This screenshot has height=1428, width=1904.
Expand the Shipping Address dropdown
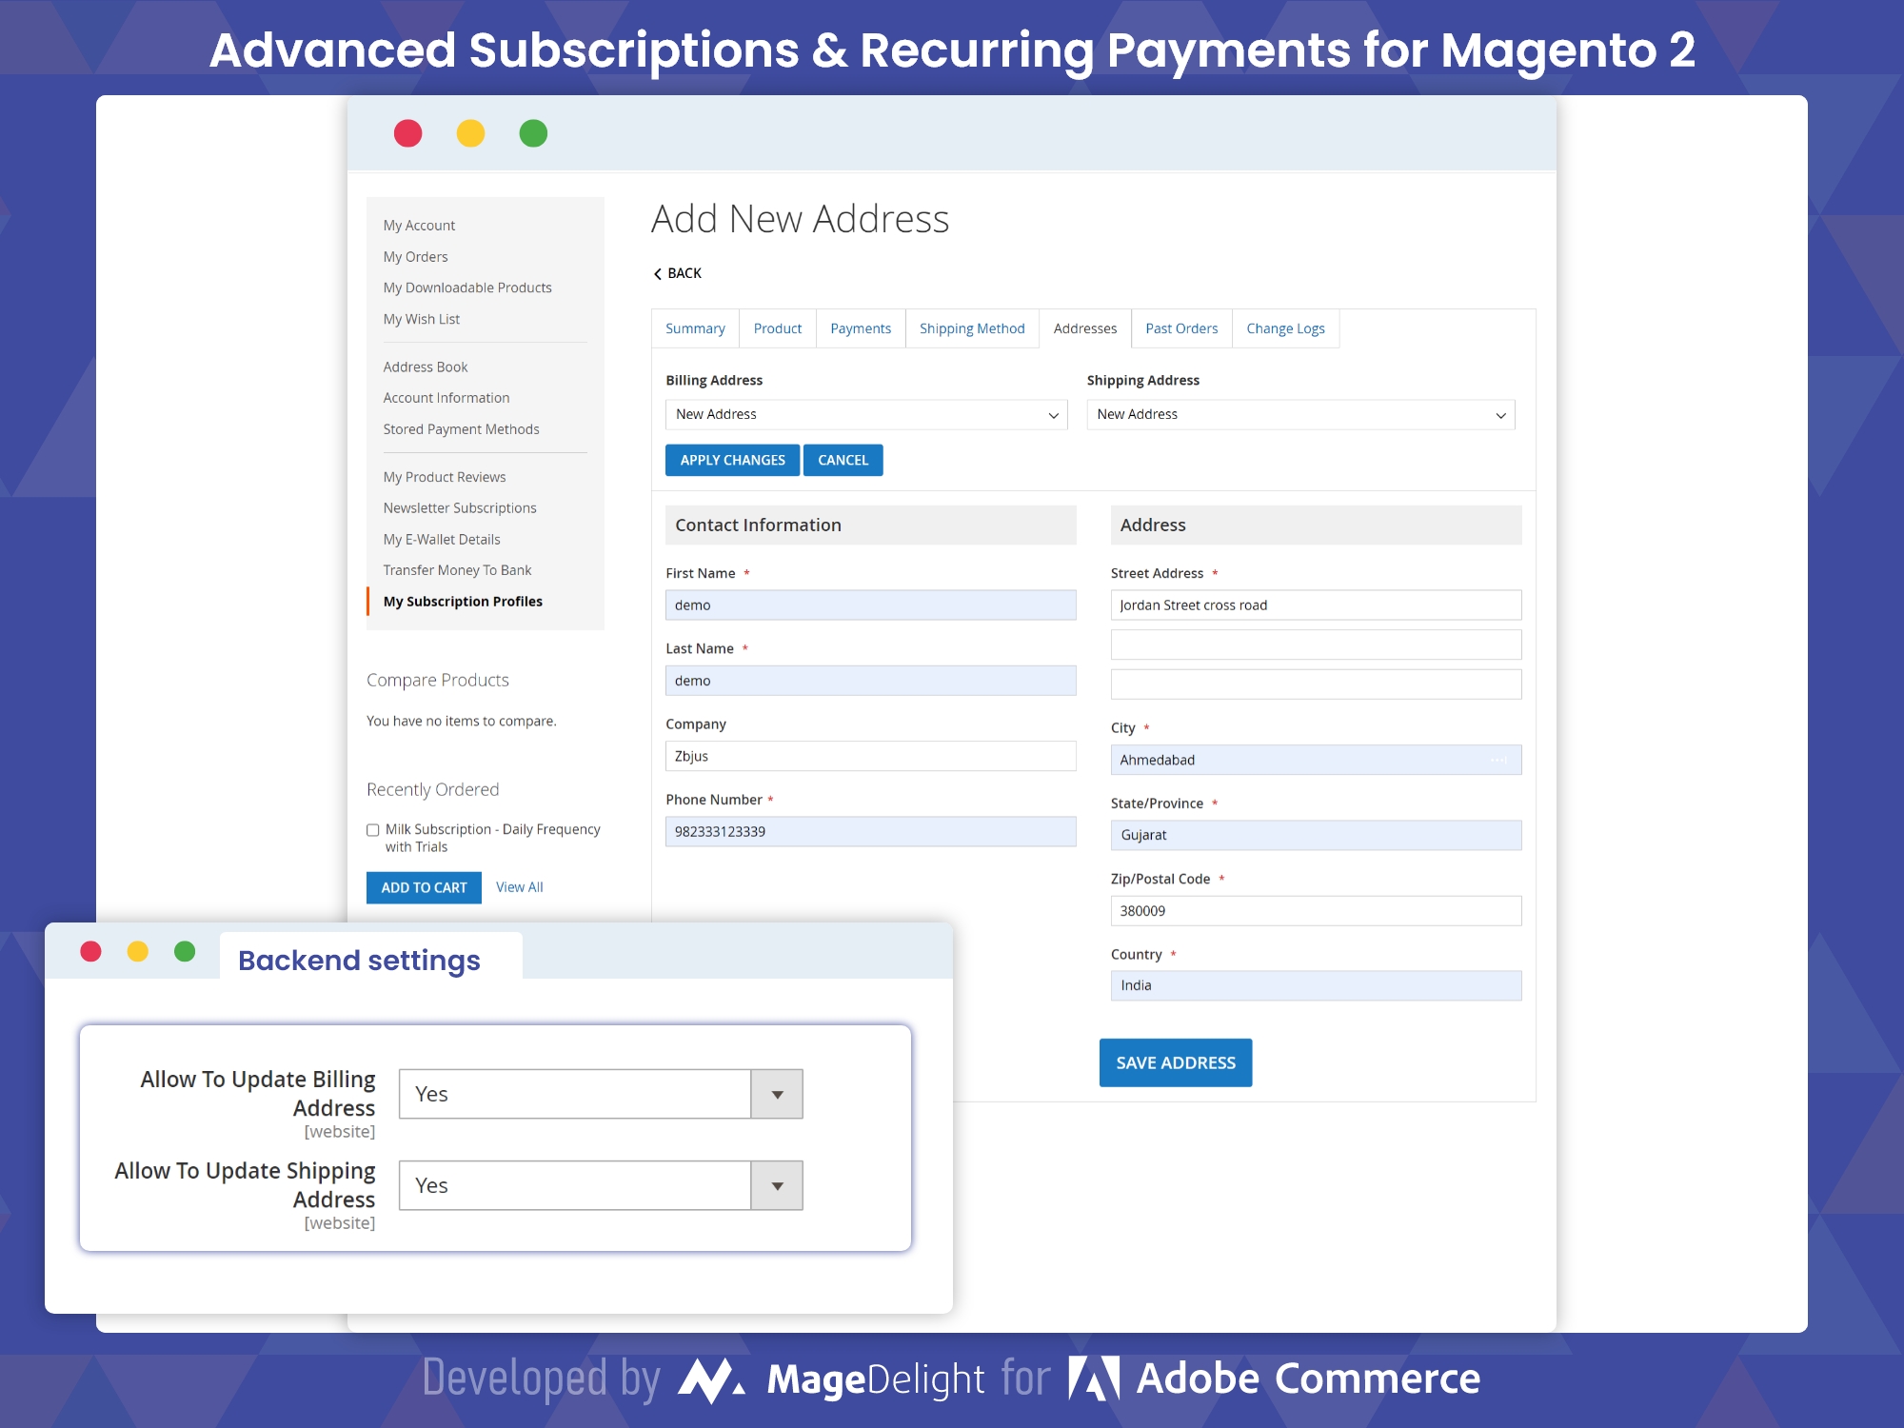point(1499,412)
